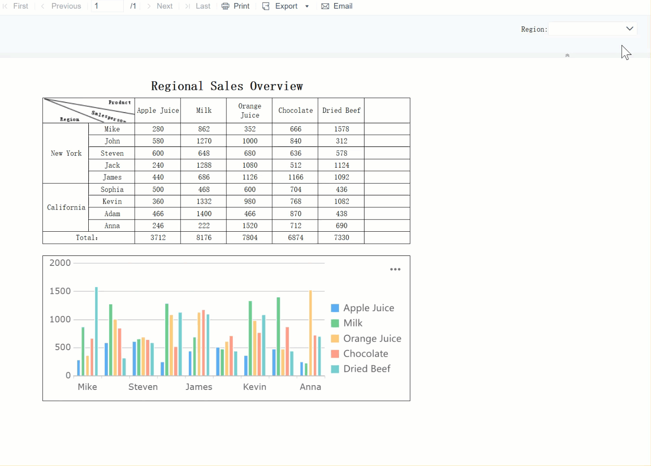The width and height of the screenshot is (651, 466).
Task: Select the California region cell
Action: (66, 207)
